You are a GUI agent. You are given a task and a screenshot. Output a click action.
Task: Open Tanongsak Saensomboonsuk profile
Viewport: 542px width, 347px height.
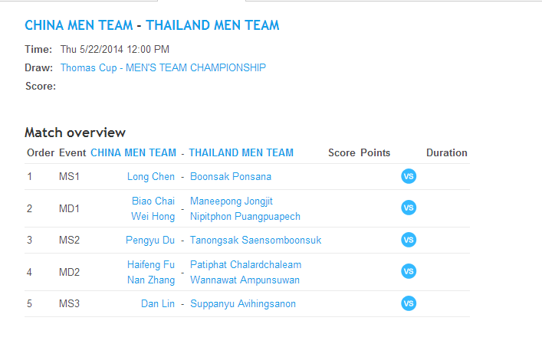[256, 241]
